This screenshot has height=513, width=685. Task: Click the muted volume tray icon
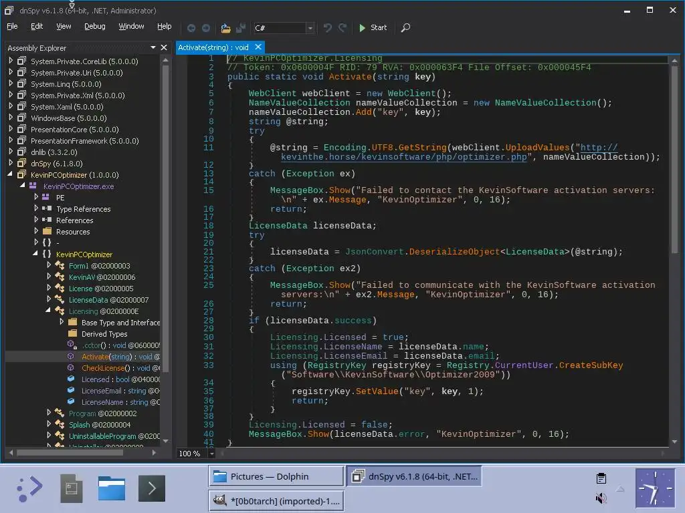[x=601, y=498]
